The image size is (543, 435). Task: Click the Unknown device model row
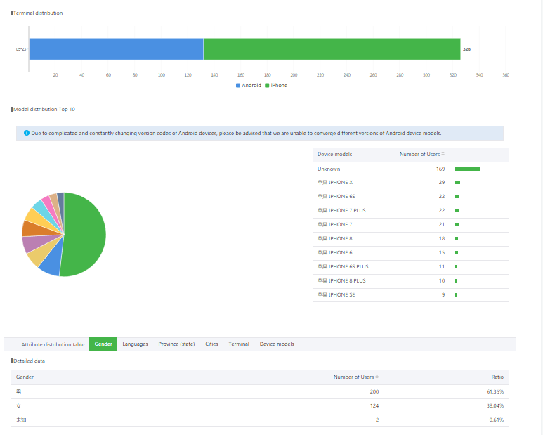[x=410, y=169]
